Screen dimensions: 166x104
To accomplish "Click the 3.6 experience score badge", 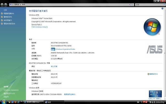I will click(x=53, y=49).
